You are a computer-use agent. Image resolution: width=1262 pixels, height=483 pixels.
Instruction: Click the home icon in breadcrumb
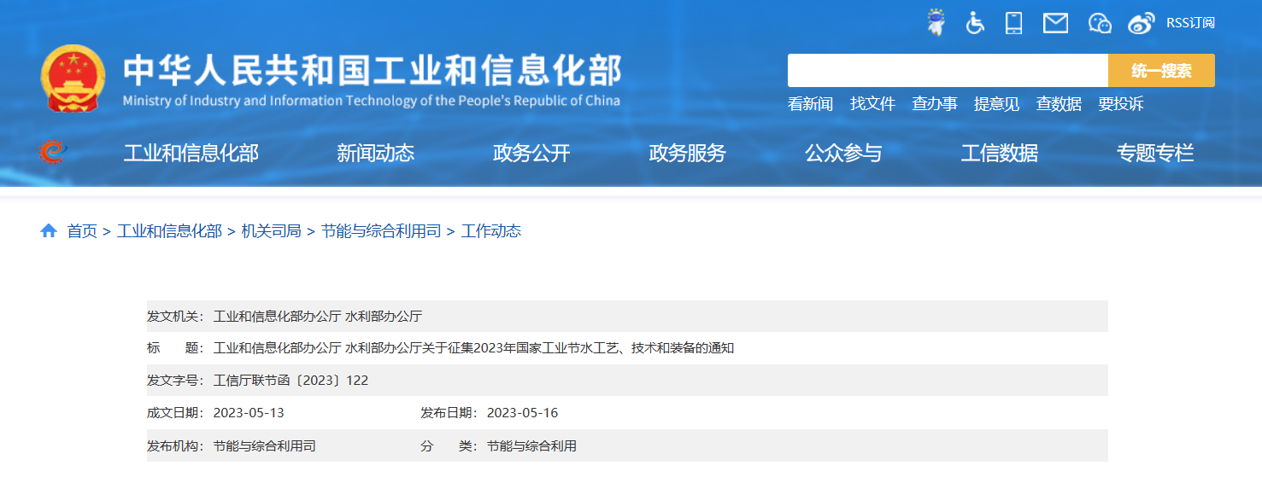pos(49,231)
